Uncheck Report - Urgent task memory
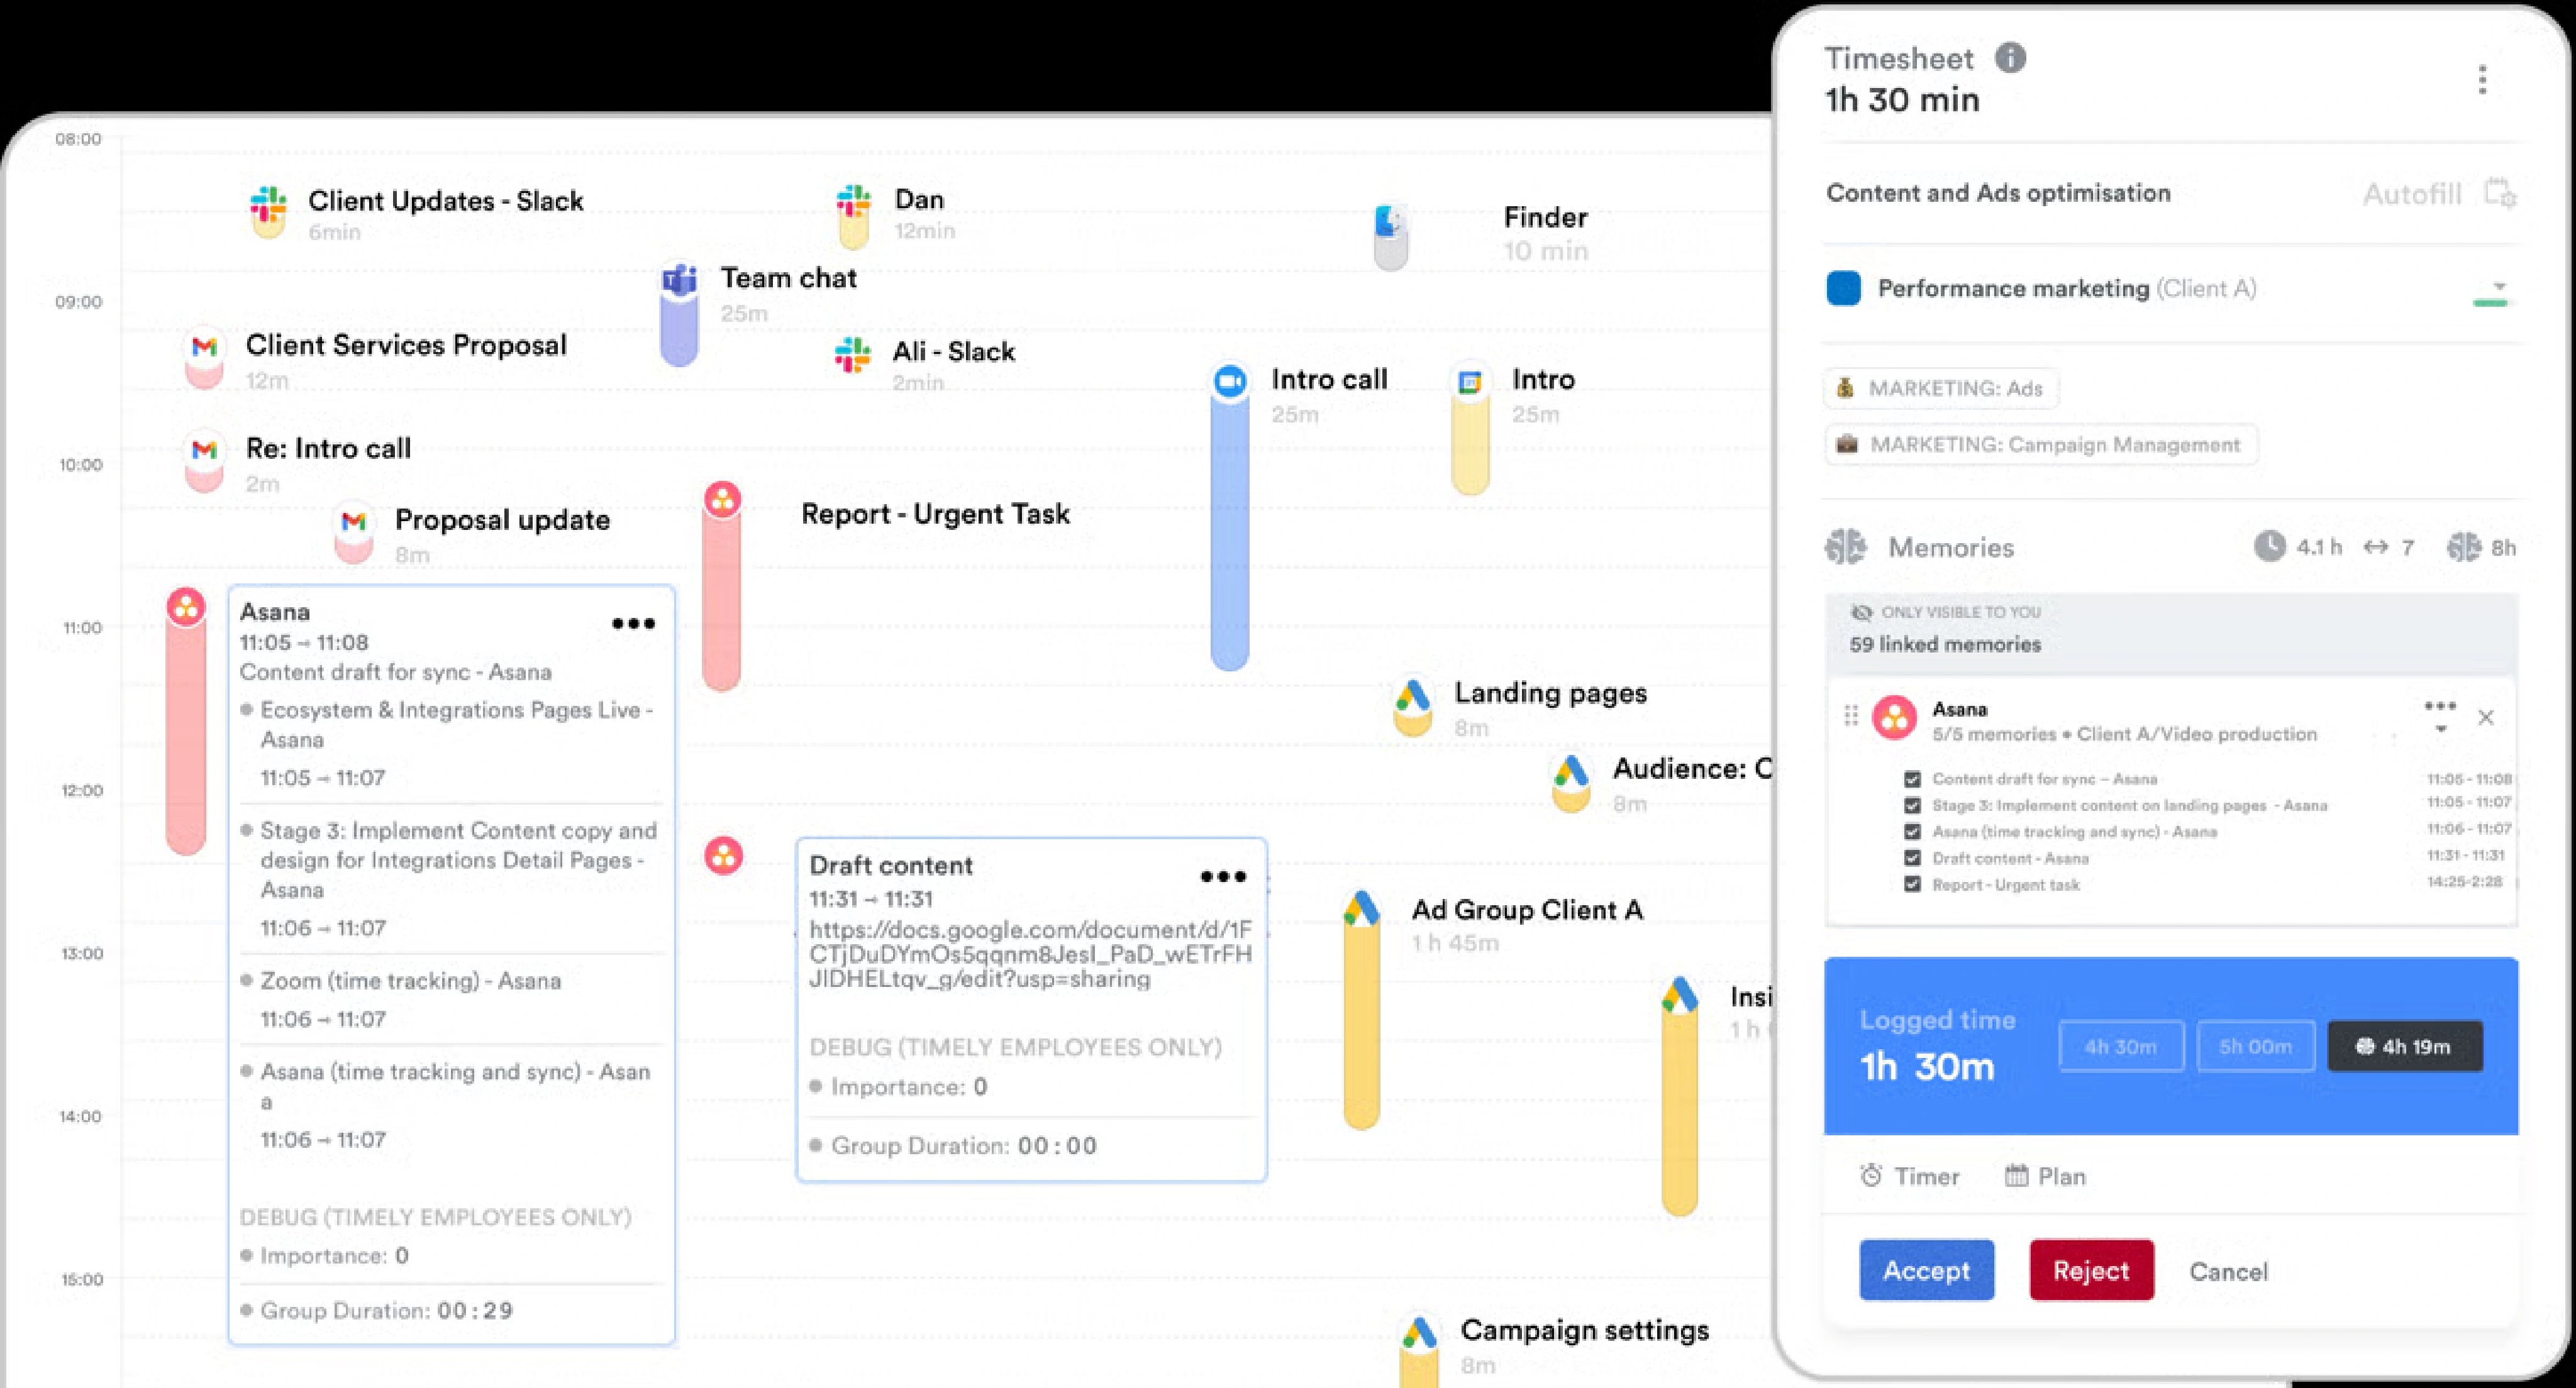2576x1388 pixels. (x=1912, y=884)
